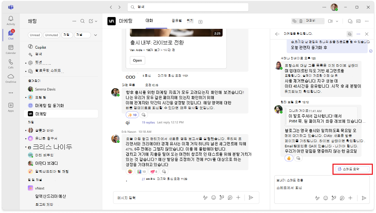Image resolution: width=376 pixels, height=213 pixels.
Task: Click in the search box
Action: 188,7
